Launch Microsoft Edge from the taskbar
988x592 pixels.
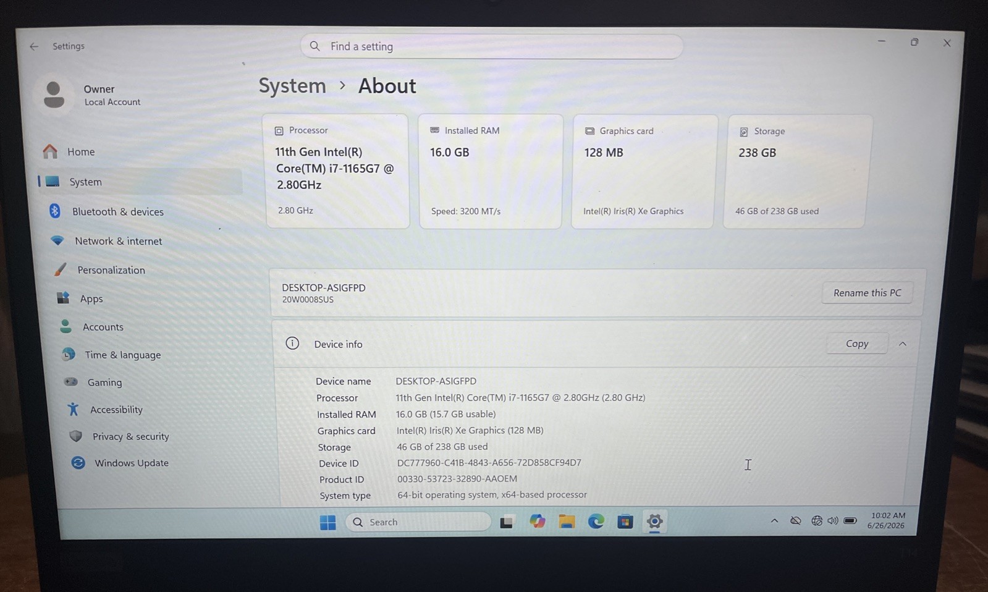(596, 522)
